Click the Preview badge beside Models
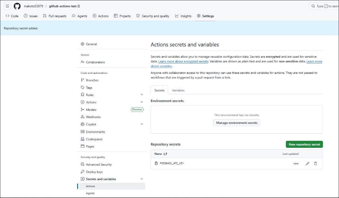 pyautogui.click(x=137, y=110)
